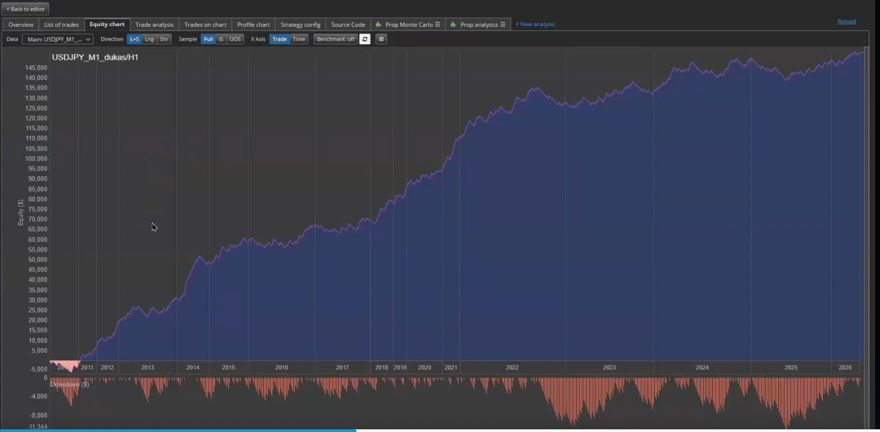Click the green icon on Prop analytics tab

point(453,25)
